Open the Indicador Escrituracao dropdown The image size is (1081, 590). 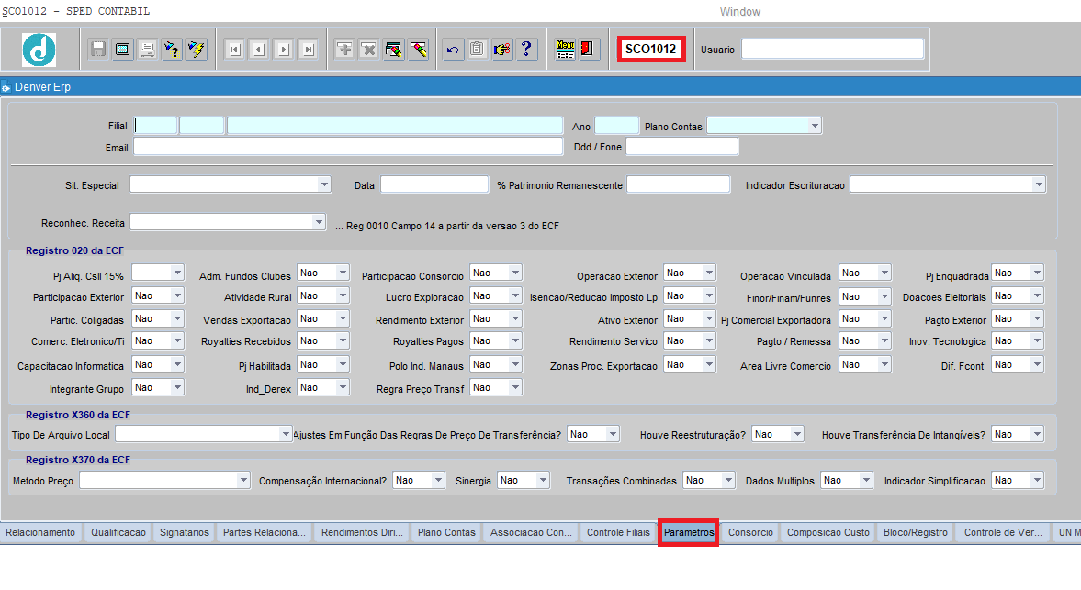click(x=1038, y=184)
